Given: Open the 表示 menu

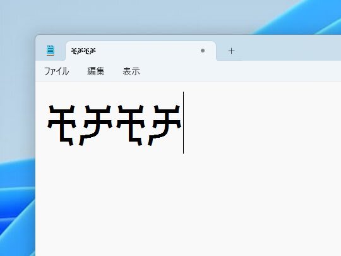Looking at the screenshot, I should (x=131, y=71).
